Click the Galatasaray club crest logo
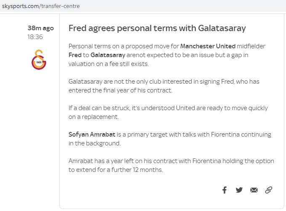 pos(39,60)
